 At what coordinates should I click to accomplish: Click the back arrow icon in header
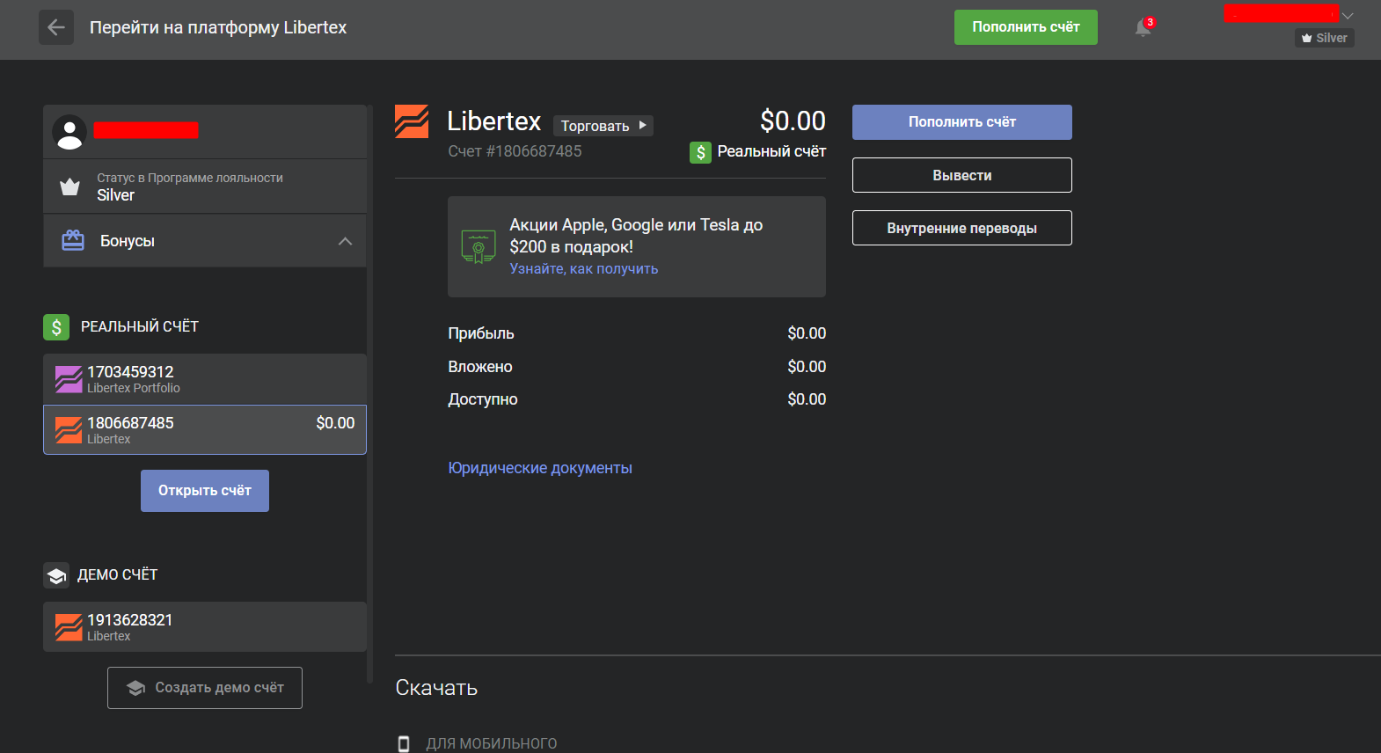(x=56, y=27)
